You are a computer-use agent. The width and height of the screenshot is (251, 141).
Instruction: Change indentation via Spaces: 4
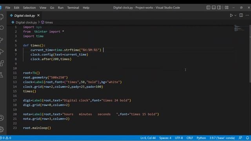pyautogui.click(x=165, y=138)
